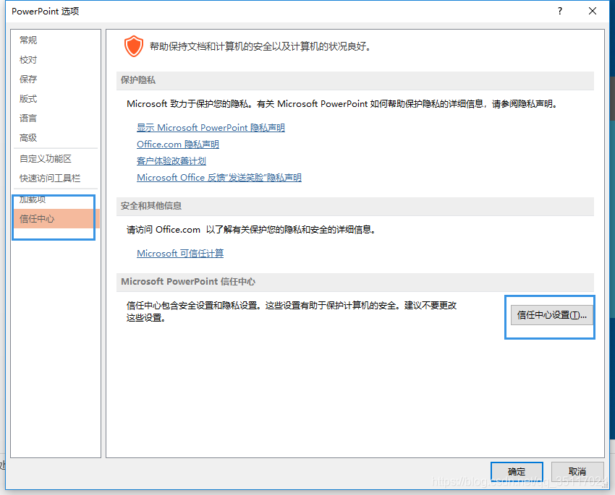Click the help question mark icon
615x495 pixels.
[560, 11]
